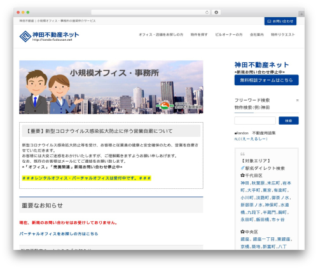
Task: Click the 秋葉原 area link
Action: [258, 183]
